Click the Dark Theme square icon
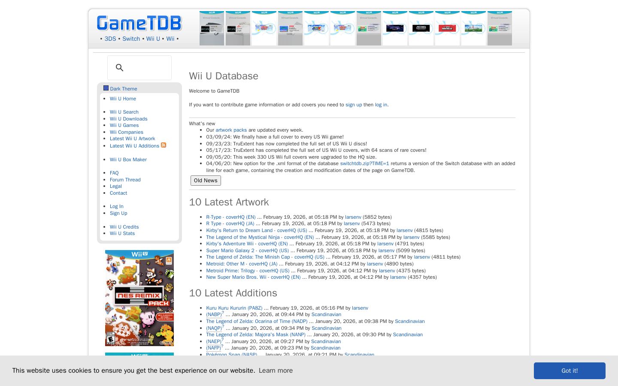 pos(106,88)
